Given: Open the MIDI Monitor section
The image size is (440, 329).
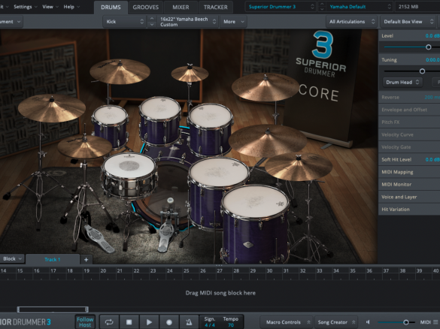Looking at the screenshot, I should (409, 184).
